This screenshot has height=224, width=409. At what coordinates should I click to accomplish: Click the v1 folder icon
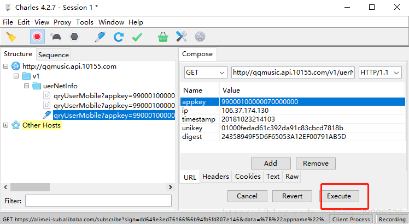tap(26, 76)
